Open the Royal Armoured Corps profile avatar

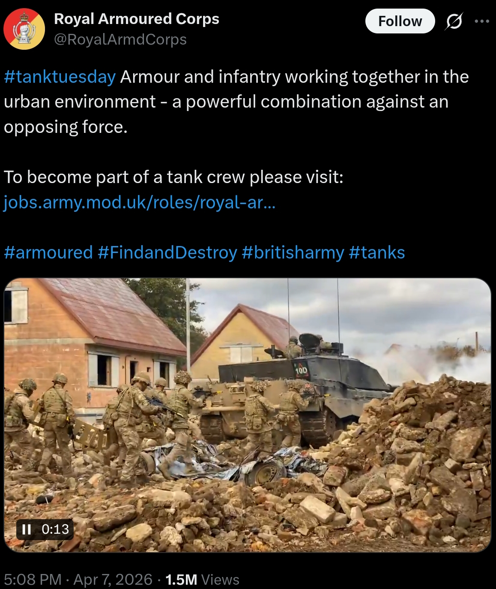pos(24,29)
